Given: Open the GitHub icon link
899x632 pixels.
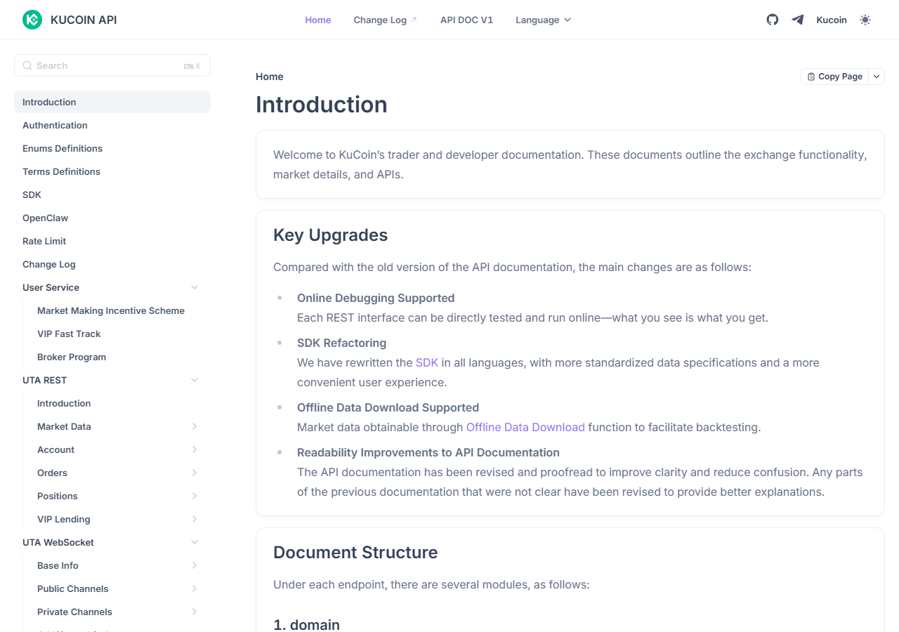Looking at the screenshot, I should pos(773,20).
